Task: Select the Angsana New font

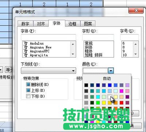Action: pos(41,47)
